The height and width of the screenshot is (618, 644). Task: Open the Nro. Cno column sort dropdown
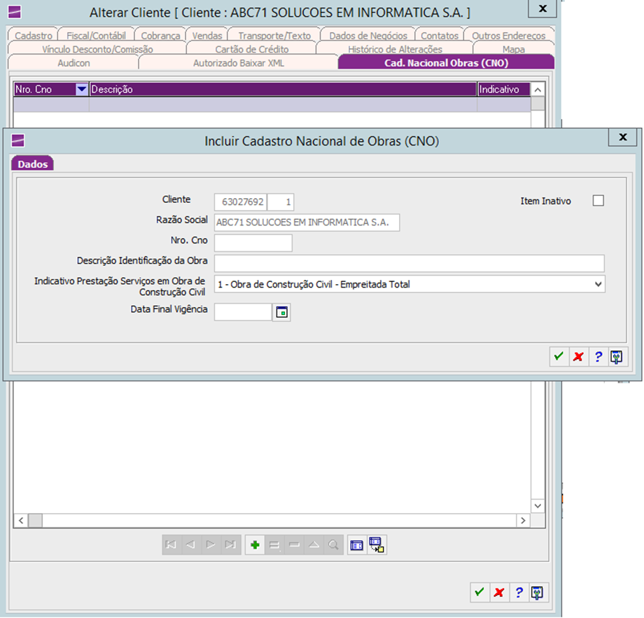click(x=82, y=89)
